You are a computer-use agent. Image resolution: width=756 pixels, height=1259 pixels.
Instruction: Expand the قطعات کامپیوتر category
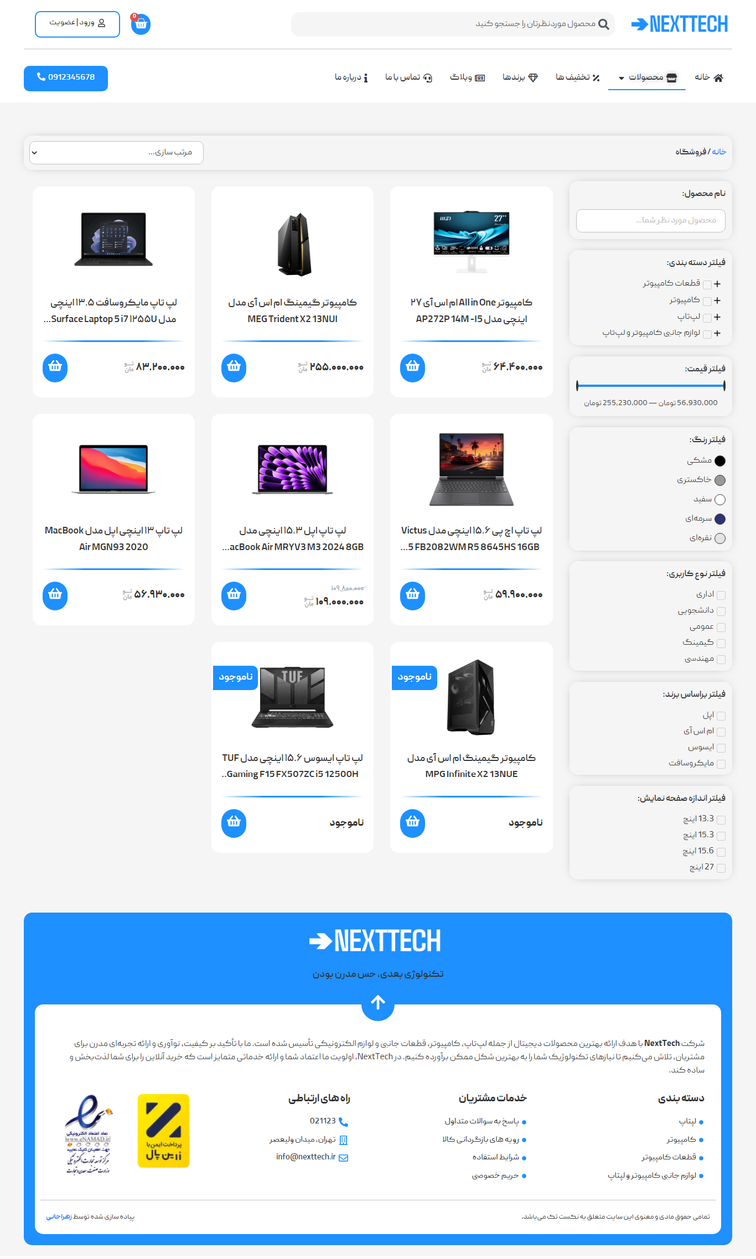(x=717, y=284)
